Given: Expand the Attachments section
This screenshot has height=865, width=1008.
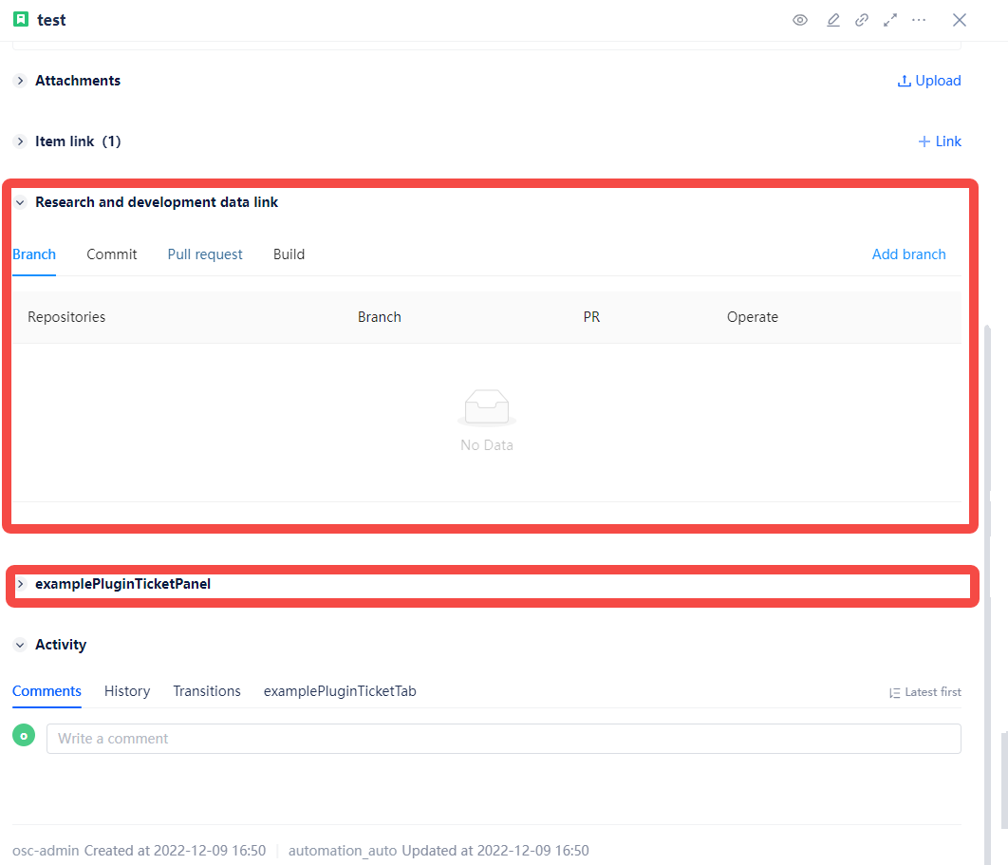Looking at the screenshot, I should click(x=20, y=81).
